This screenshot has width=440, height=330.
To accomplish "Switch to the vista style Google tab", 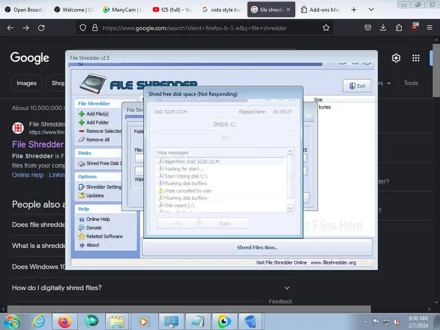I will [x=222, y=10].
